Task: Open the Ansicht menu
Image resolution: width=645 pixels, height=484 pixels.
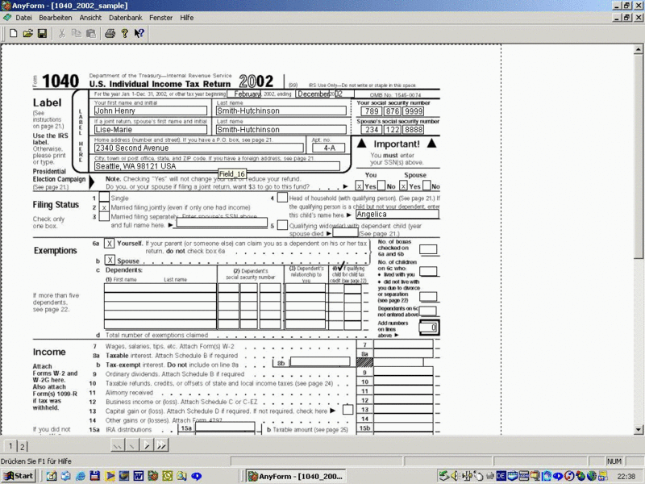Action: click(x=90, y=18)
